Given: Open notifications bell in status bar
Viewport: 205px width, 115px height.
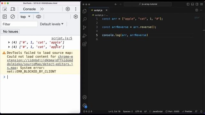Looking at the screenshot, I should tap(201, 111).
